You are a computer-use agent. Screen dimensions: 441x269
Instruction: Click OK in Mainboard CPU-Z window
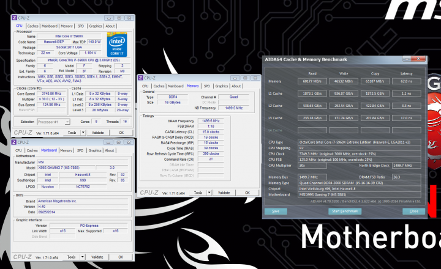point(121,257)
